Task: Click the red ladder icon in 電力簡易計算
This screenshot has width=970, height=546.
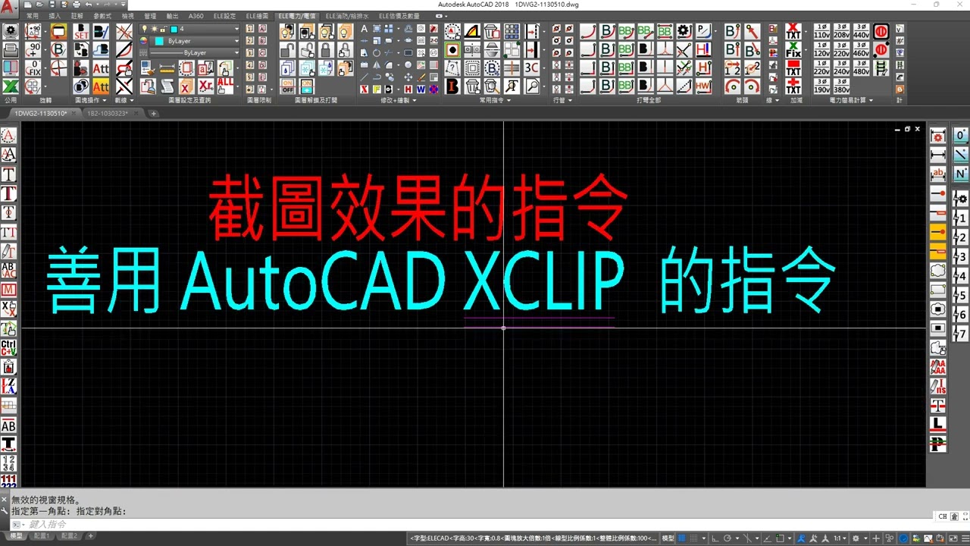Action: [x=881, y=68]
